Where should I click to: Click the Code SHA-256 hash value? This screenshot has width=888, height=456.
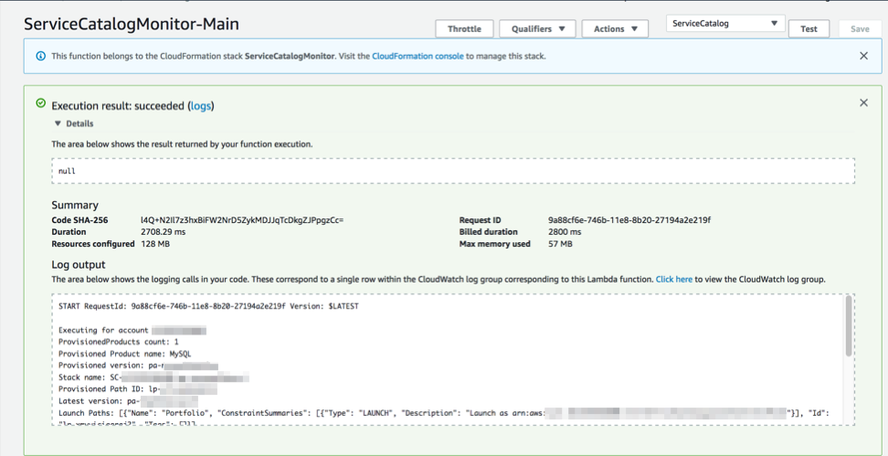242,220
